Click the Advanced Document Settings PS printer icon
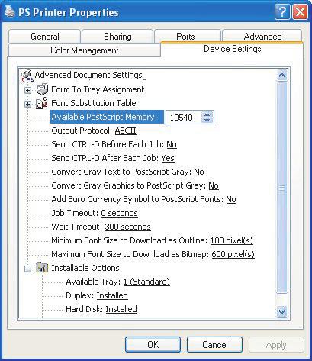 click(27, 76)
